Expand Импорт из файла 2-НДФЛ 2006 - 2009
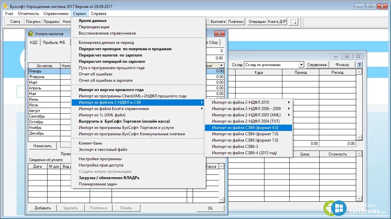This screenshot has height=219, width=391. (x=248, y=109)
